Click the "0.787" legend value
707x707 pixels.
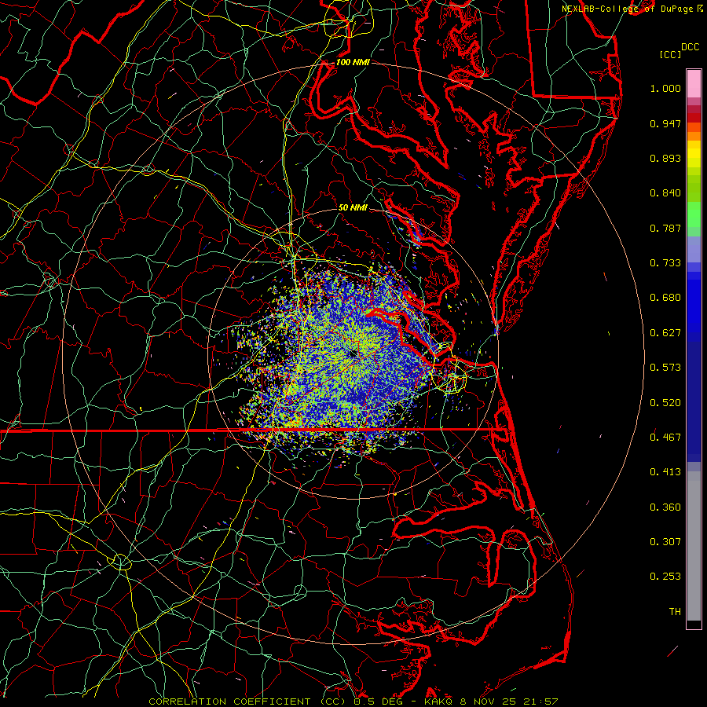pyautogui.click(x=665, y=228)
